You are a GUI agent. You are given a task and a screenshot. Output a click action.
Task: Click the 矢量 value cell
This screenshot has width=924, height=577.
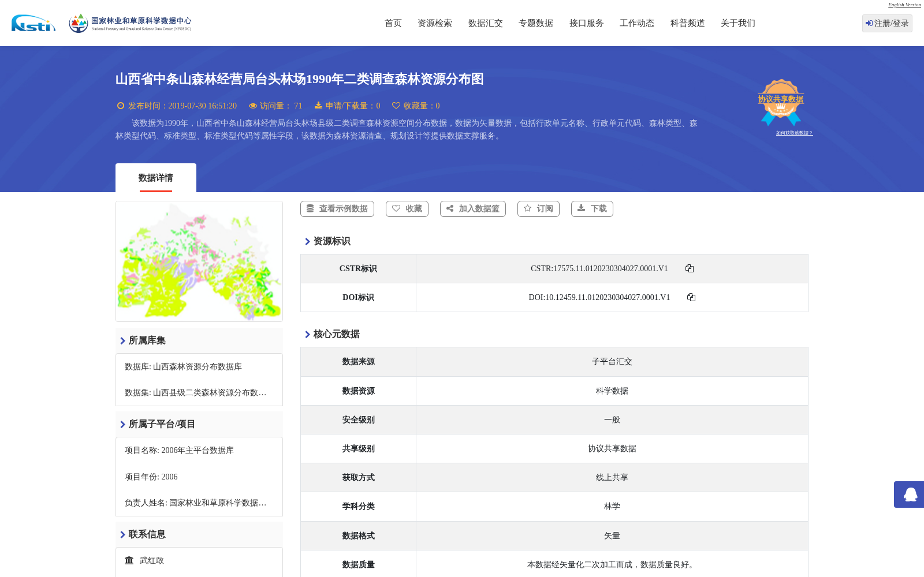coord(612,535)
